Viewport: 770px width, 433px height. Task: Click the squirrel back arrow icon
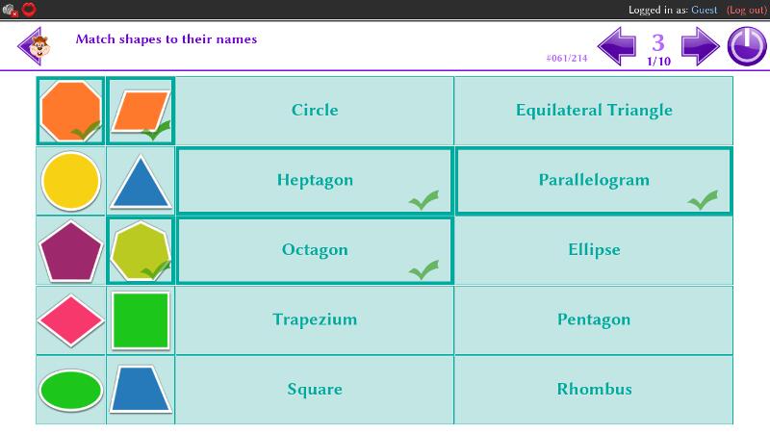click(36, 44)
